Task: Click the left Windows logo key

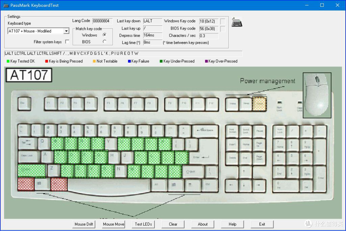Action: (42, 184)
